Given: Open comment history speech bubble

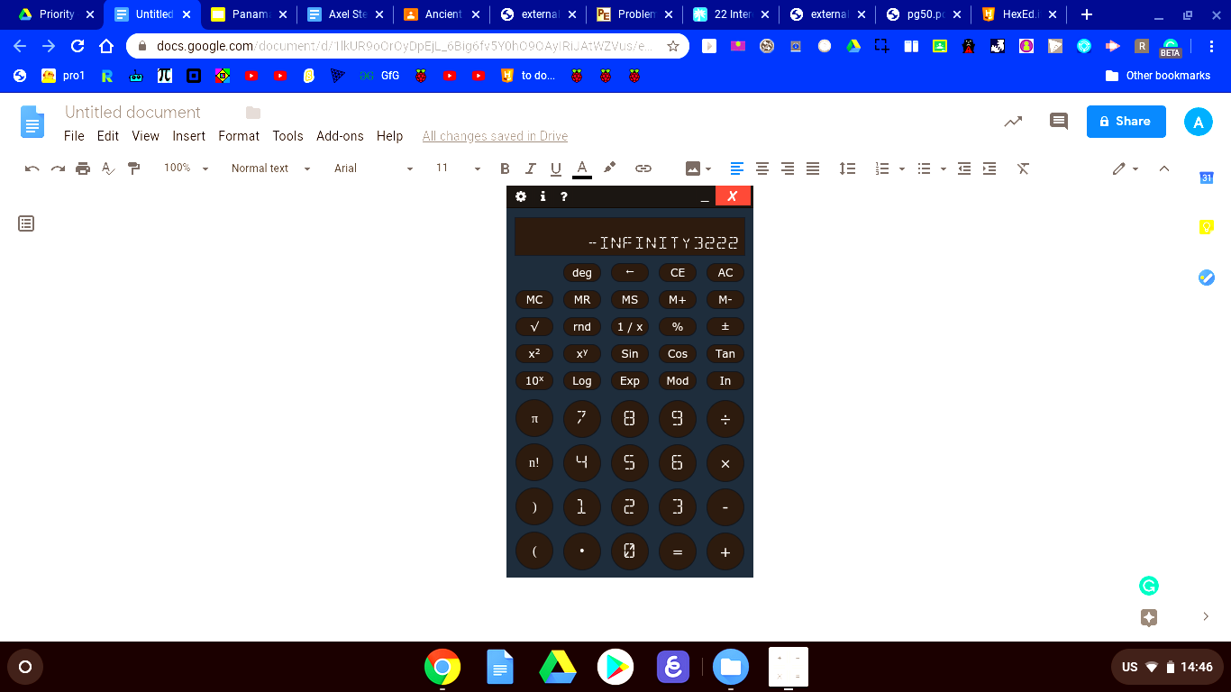Looking at the screenshot, I should click(1059, 121).
